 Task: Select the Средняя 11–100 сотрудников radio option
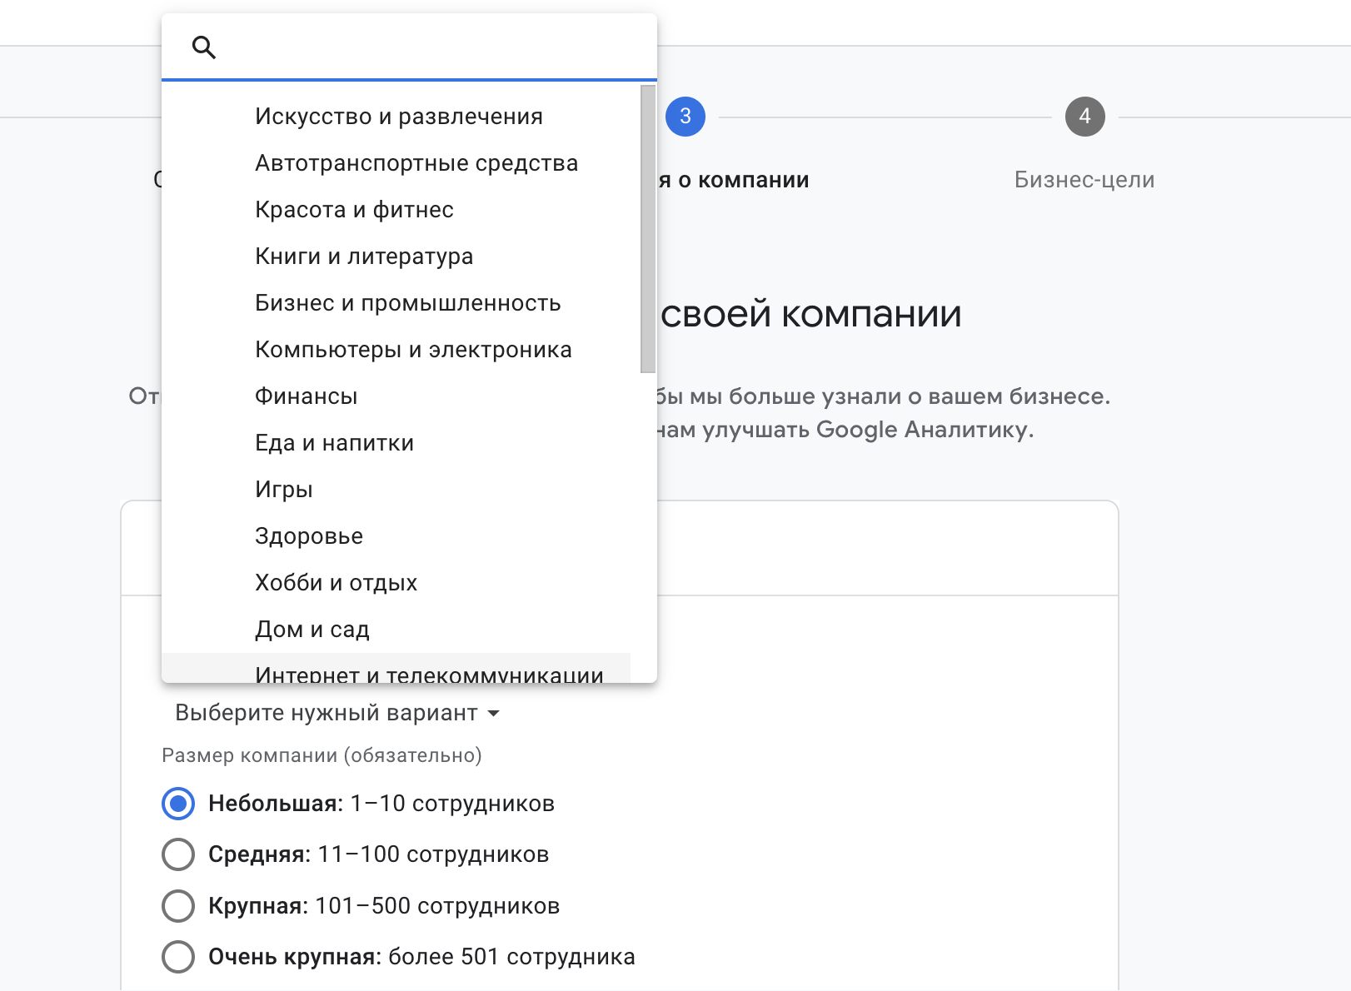coord(178,854)
